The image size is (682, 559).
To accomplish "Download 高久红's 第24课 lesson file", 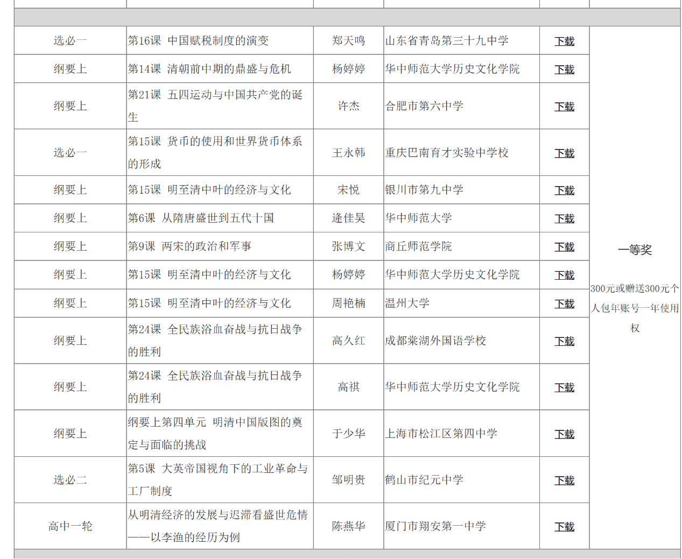I will [x=564, y=341].
